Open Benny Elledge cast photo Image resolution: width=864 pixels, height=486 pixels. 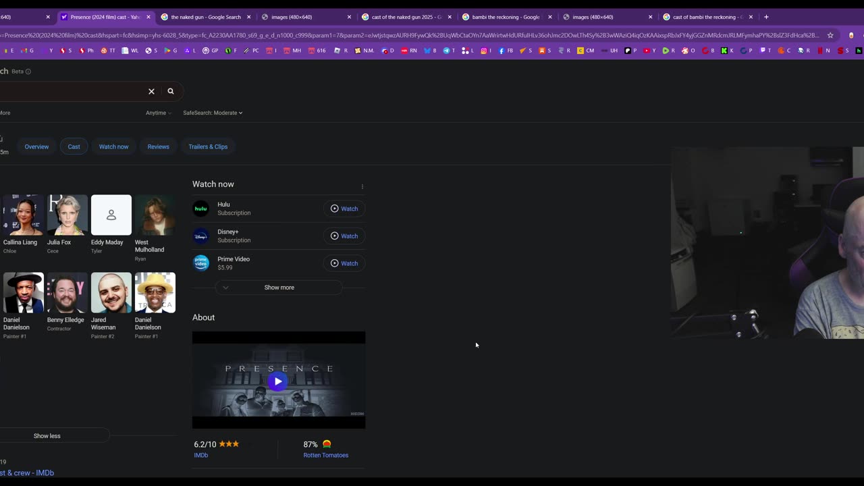(67, 292)
